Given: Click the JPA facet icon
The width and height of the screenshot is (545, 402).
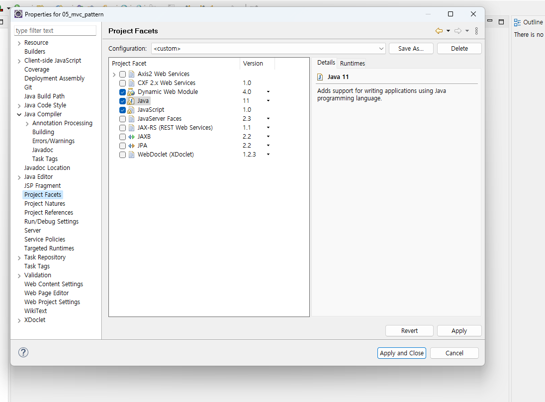Looking at the screenshot, I should coord(131,146).
